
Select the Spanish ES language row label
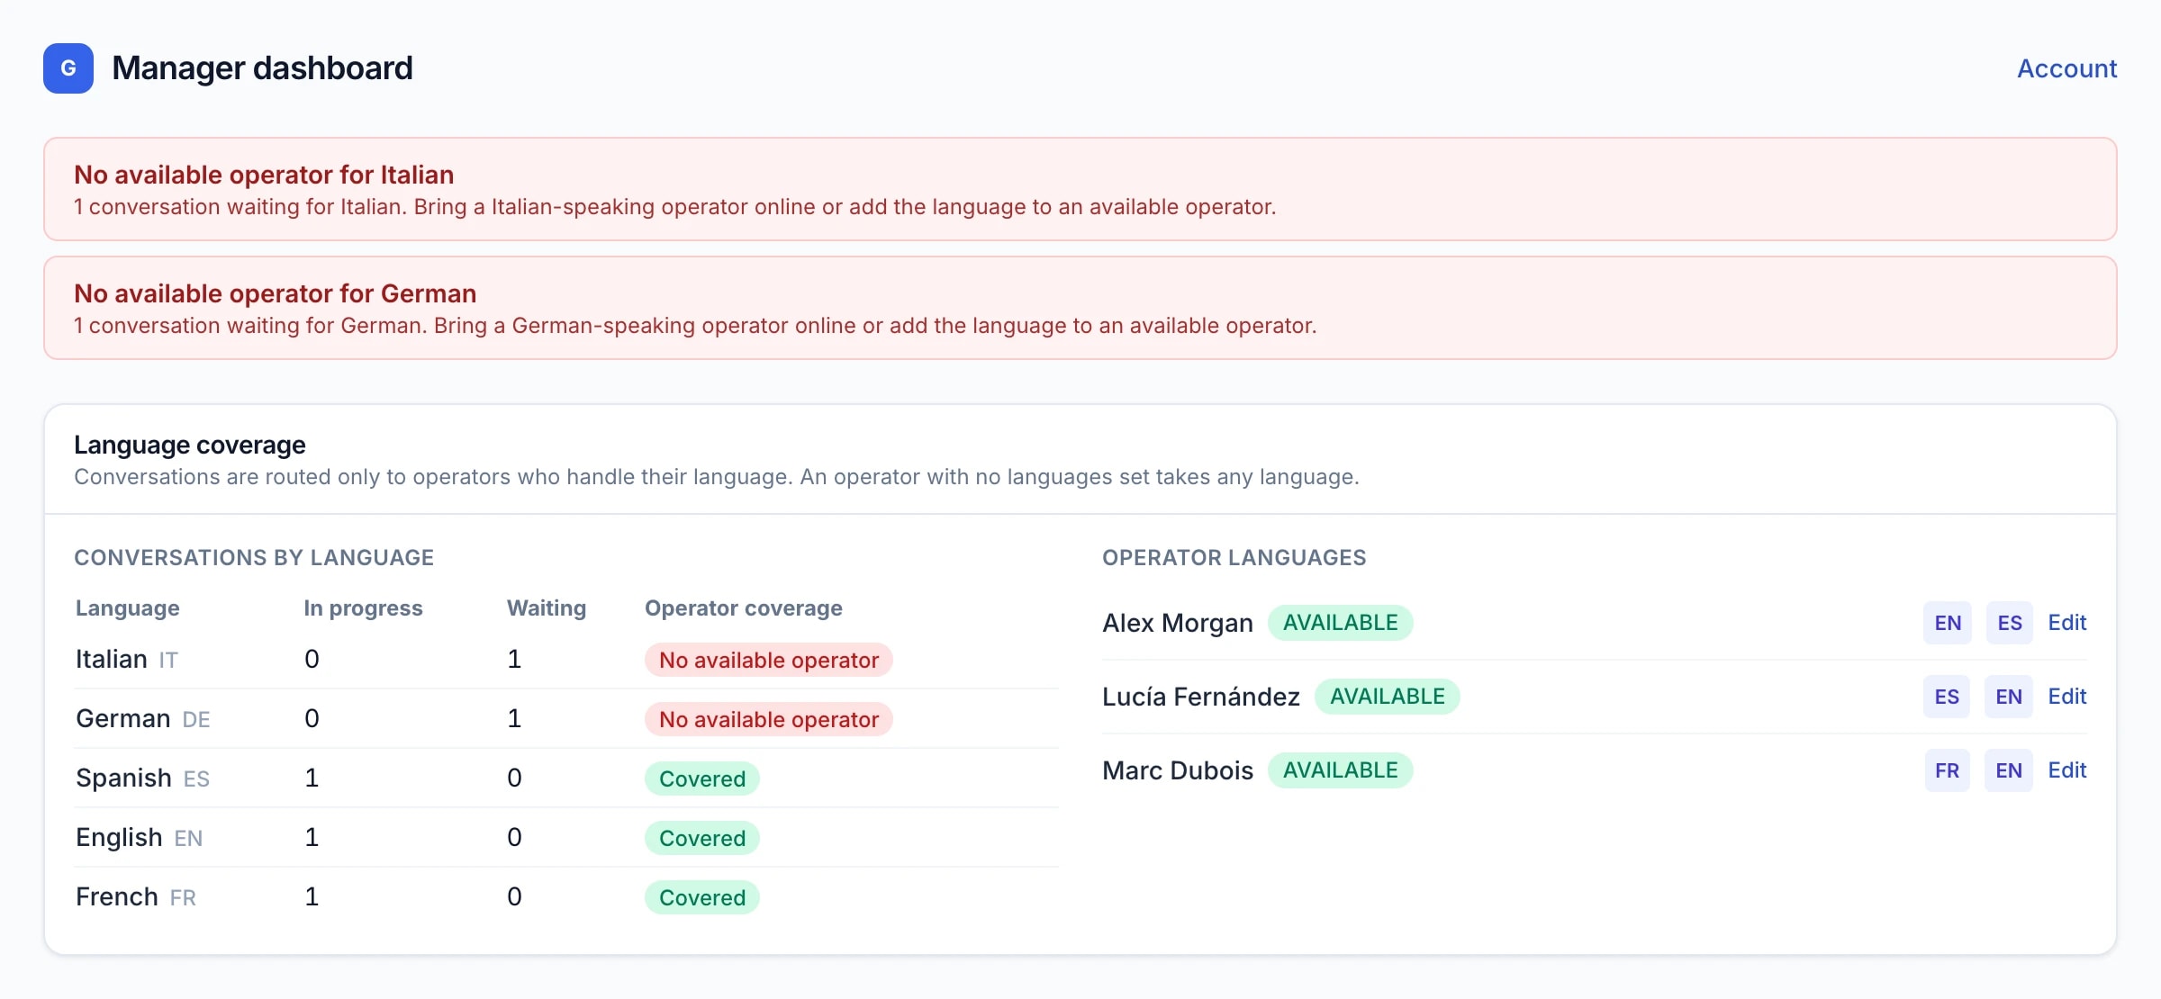point(143,778)
